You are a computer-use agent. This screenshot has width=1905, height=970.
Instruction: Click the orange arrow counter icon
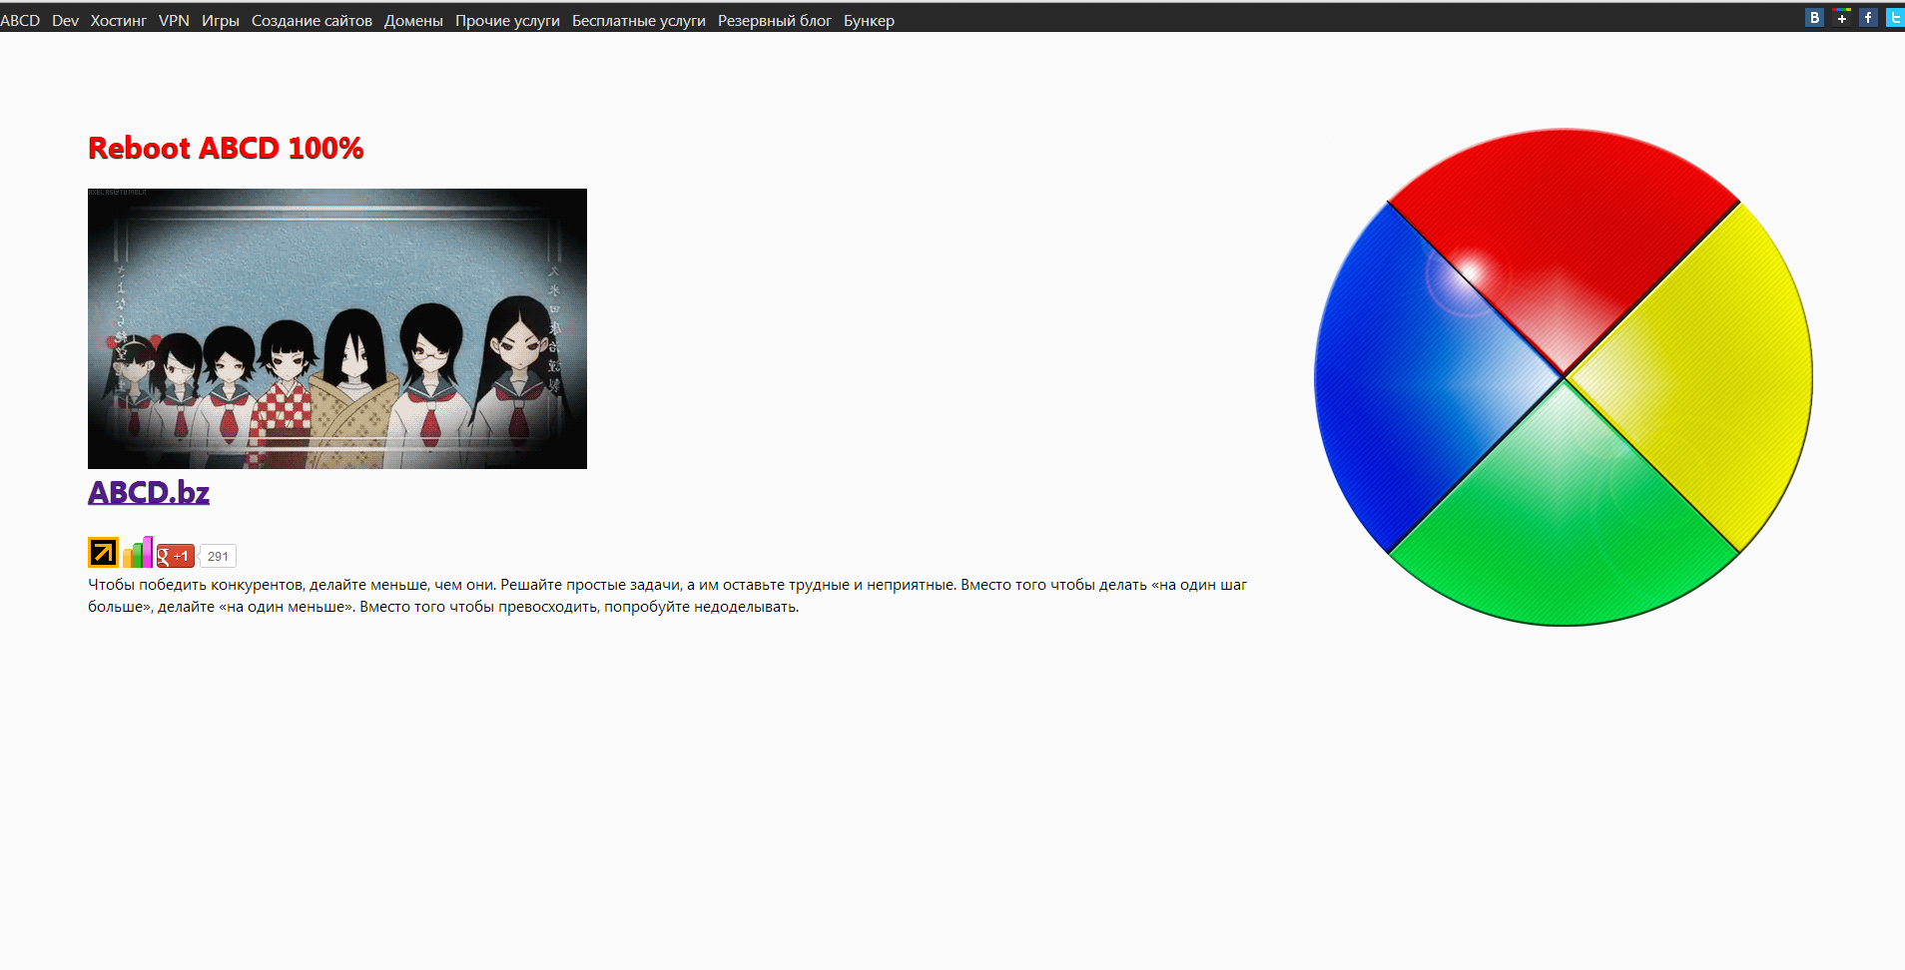click(103, 552)
